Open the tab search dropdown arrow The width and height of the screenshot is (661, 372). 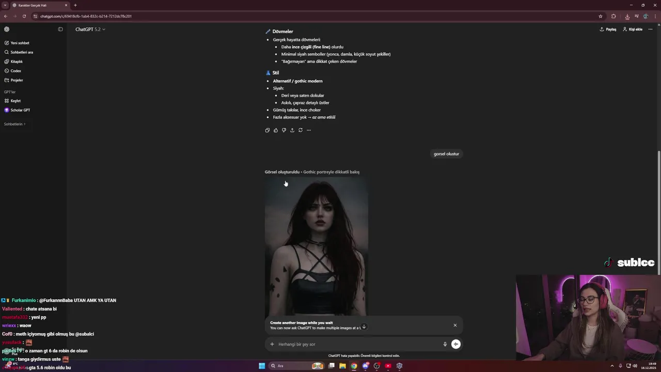click(x=5, y=5)
